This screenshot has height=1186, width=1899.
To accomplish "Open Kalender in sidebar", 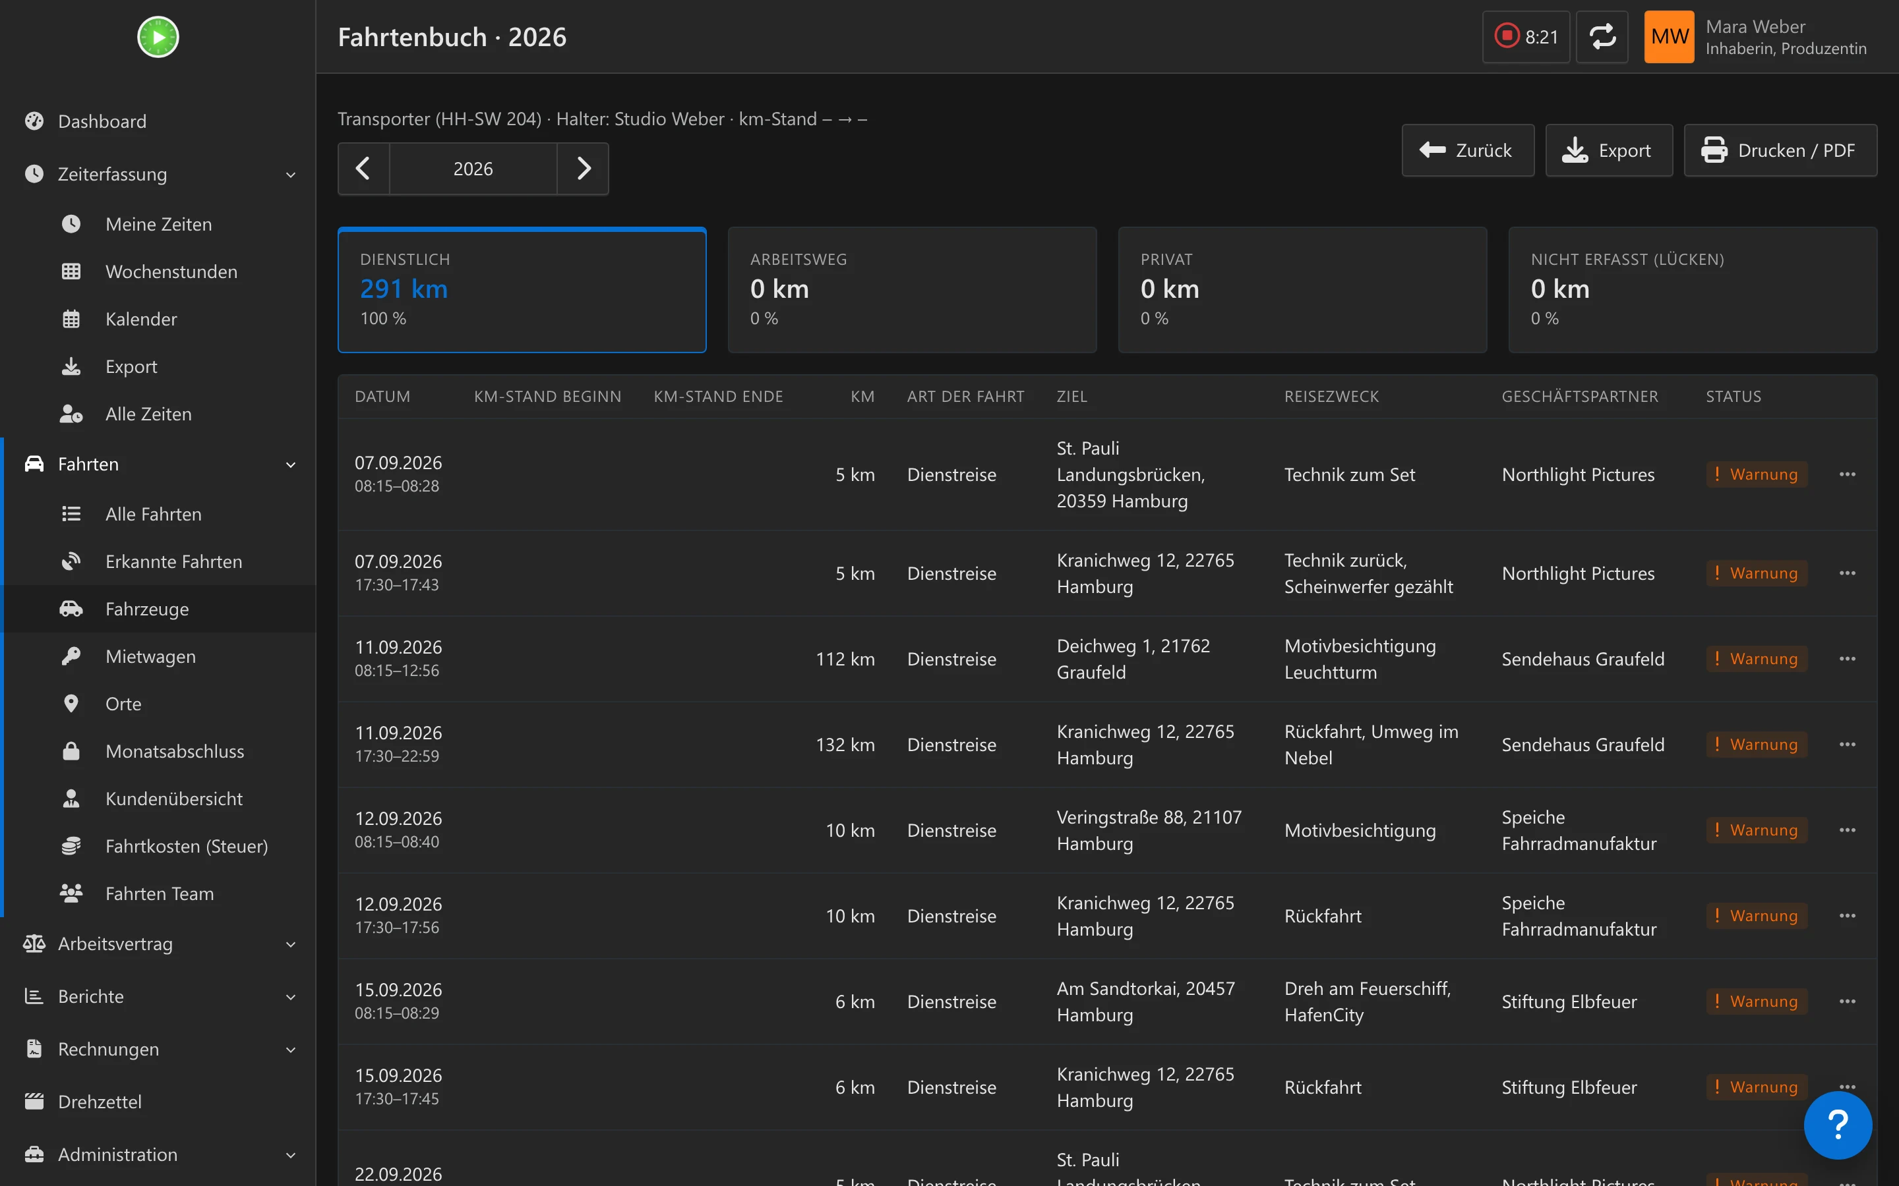I will coord(158,320).
